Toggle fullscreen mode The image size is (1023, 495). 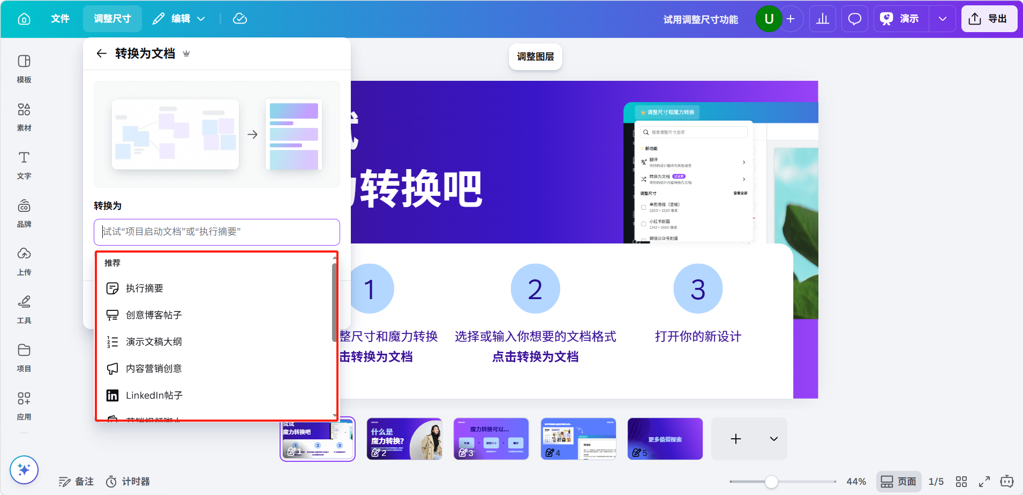984,482
